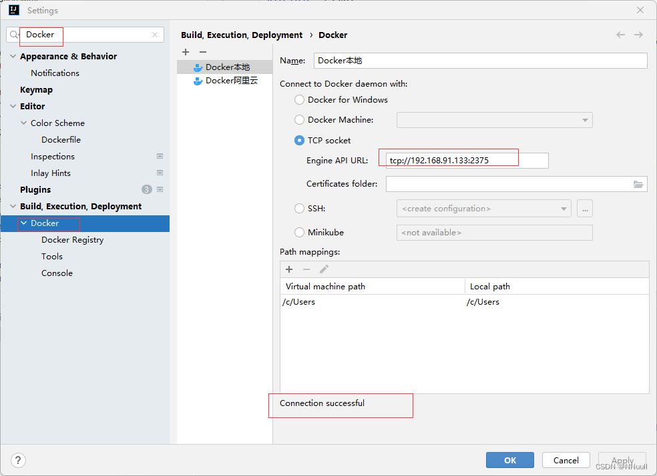Screen dimensions: 657x476
Task: Open the Inspections settings page
Action: coord(53,157)
